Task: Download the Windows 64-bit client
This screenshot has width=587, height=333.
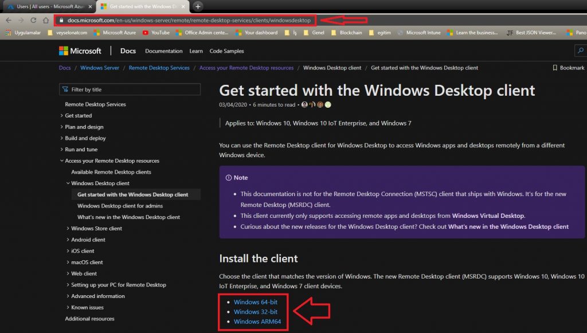Action: tap(255, 302)
